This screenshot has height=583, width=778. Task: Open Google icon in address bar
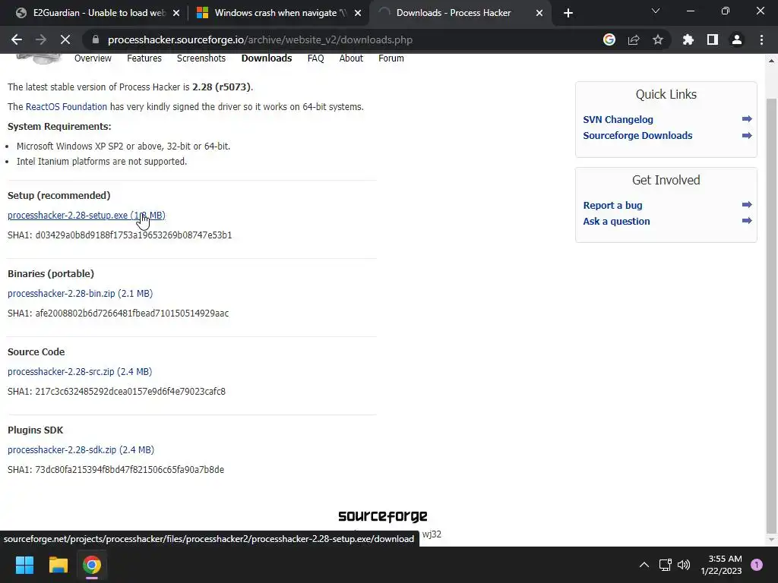[x=609, y=39]
